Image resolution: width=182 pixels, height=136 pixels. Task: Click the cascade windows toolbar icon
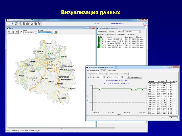(36, 24)
